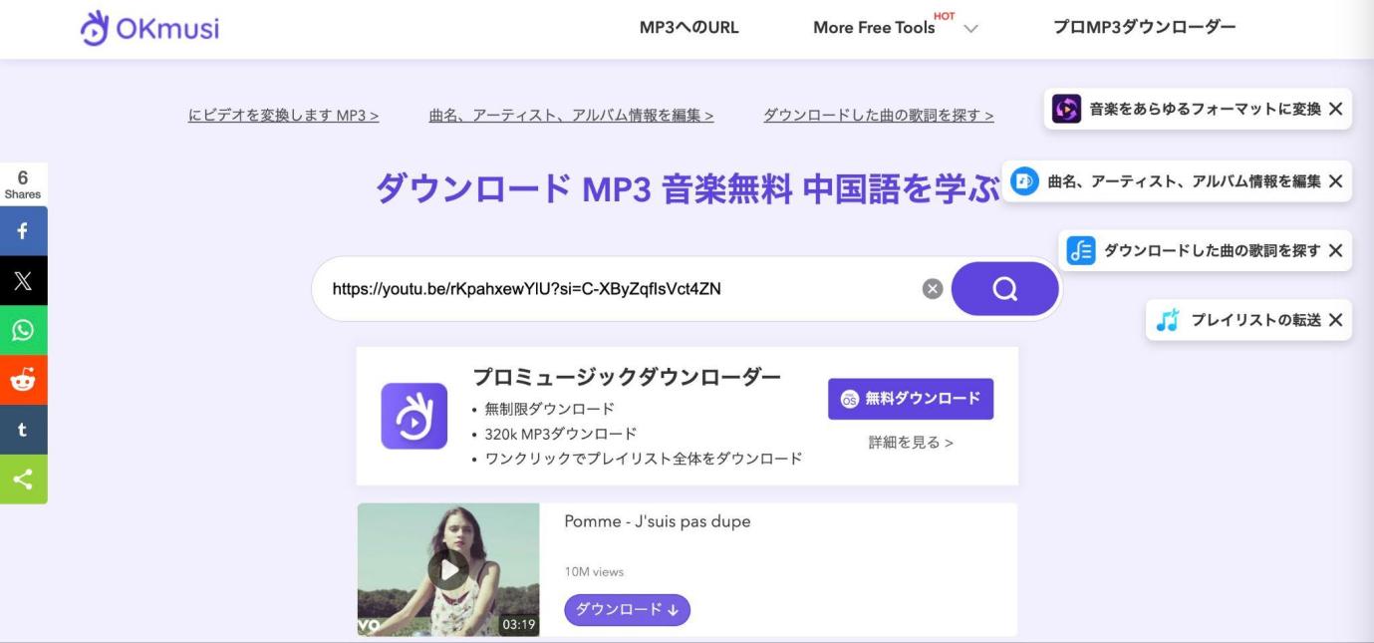Open the プロMP3ダウンローダー menu item
The image size is (1374, 643).
pyautogui.click(x=1145, y=27)
